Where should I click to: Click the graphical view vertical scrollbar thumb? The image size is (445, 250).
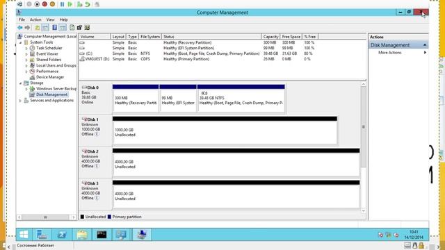click(363, 127)
